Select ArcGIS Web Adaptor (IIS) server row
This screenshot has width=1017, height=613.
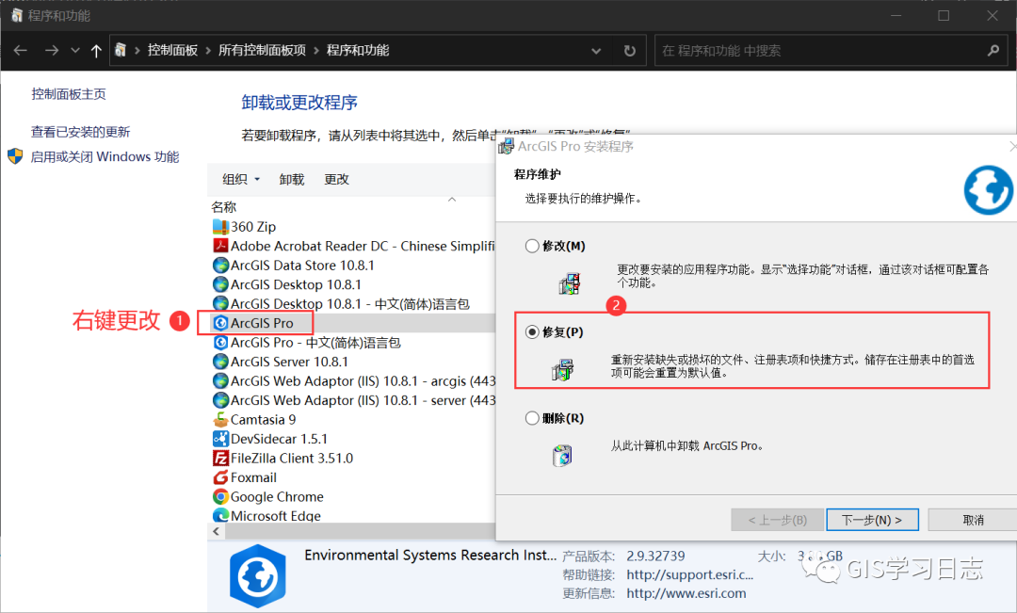[x=353, y=400]
